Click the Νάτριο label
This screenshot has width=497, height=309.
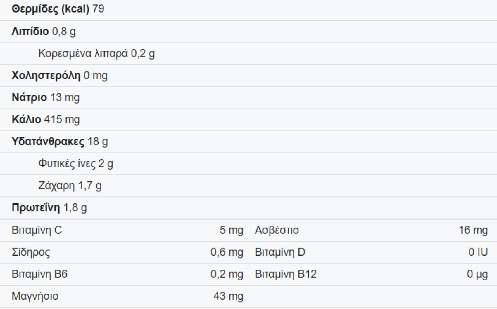point(29,97)
